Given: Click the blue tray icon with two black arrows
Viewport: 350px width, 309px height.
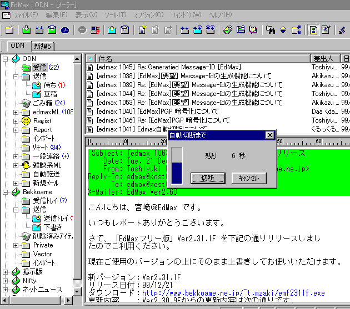Looking at the screenshot, I should point(184,29).
